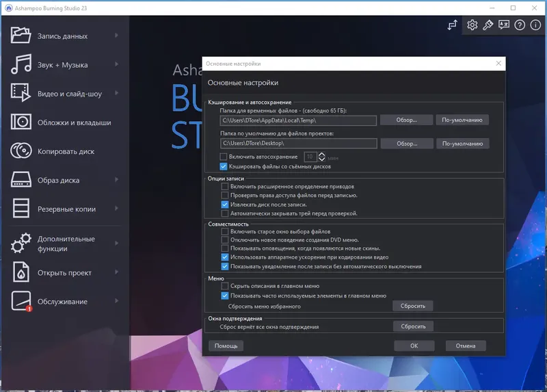Uncheck Использовать аппаратное ускорение при кодировании видео

click(x=225, y=257)
